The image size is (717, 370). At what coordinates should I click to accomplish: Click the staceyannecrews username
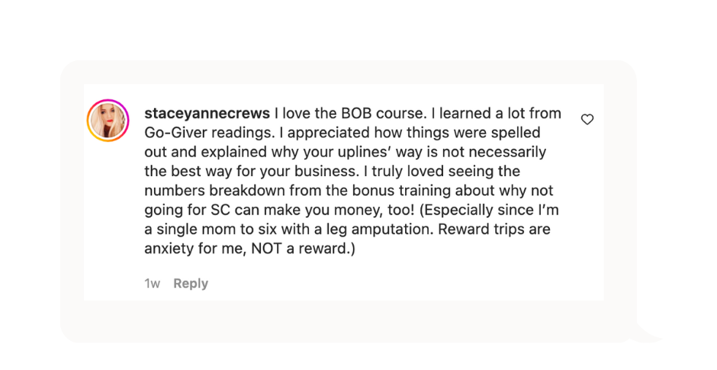pos(207,114)
